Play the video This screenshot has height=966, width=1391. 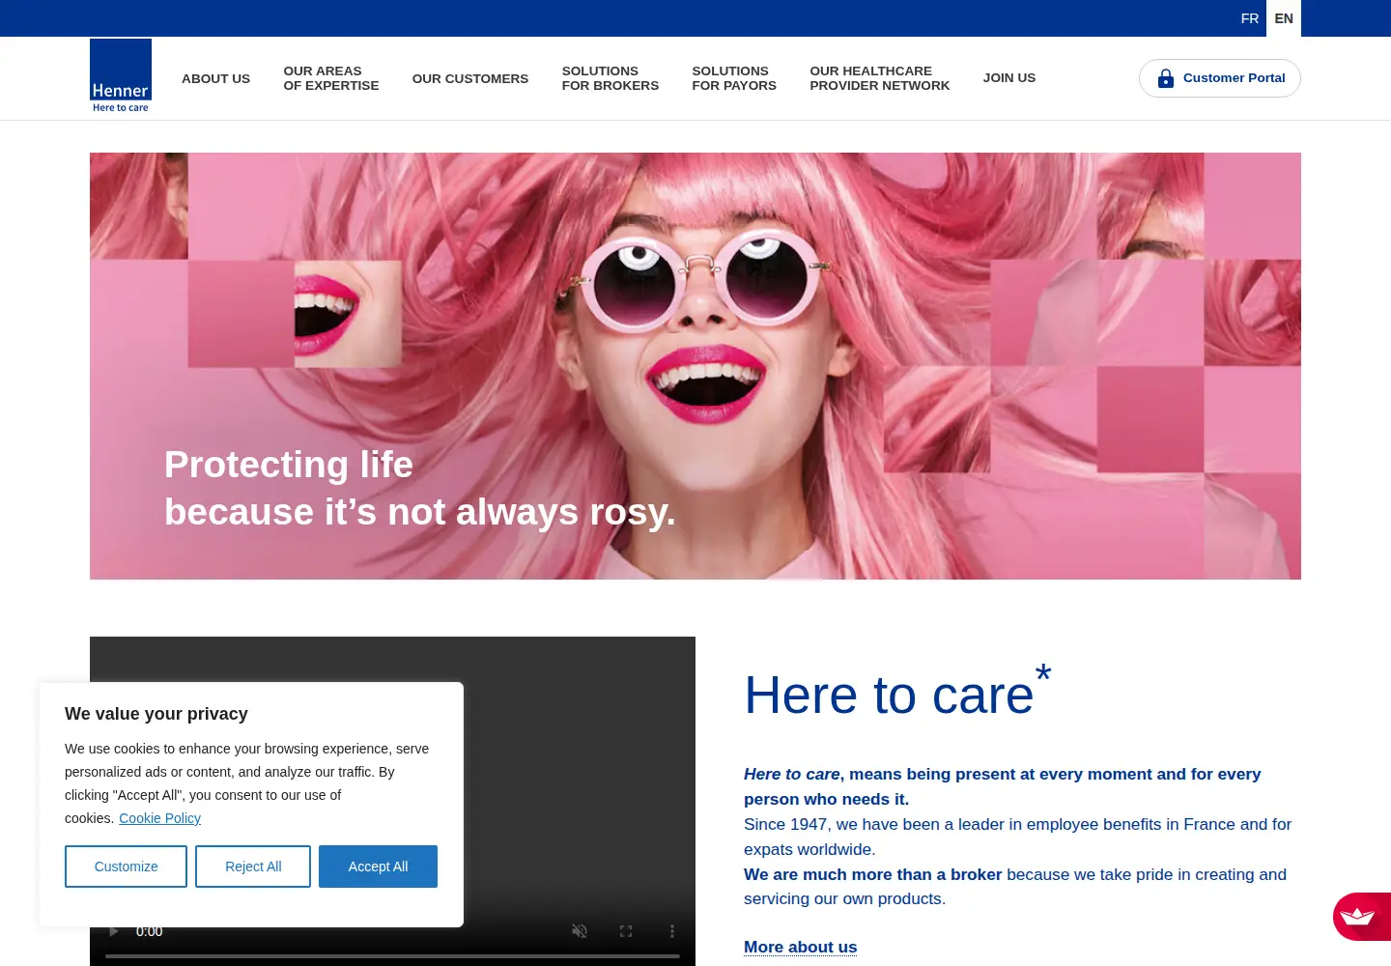click(114, 931)
